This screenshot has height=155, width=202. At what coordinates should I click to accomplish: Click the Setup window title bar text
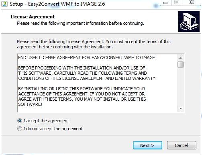click(x=57, y=4)
